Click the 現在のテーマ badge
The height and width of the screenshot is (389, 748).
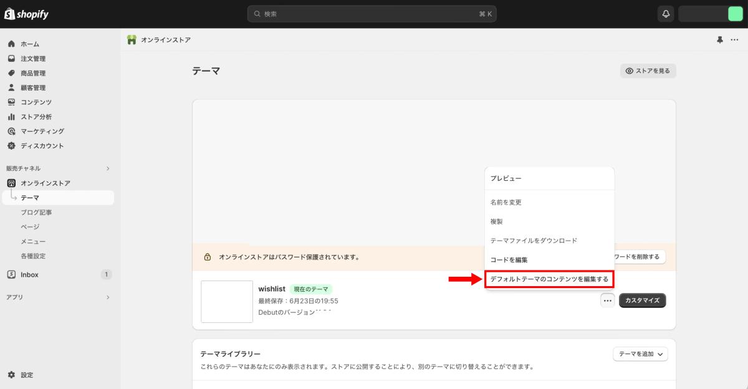311,289
